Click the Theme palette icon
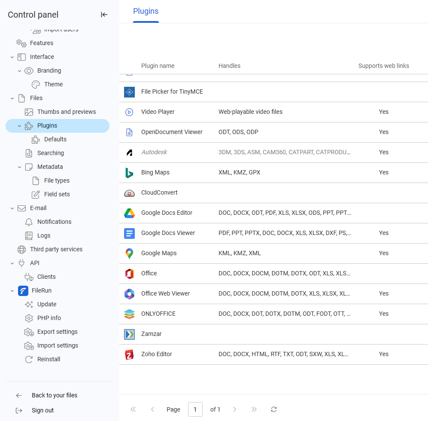 [x=36, y=85]
